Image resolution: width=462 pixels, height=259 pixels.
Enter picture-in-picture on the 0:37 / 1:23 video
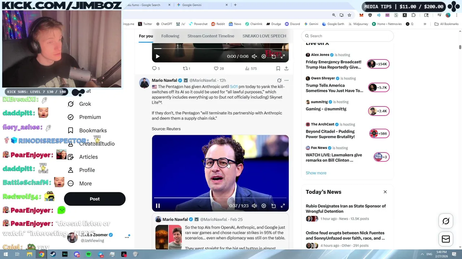tap(274, 206)
